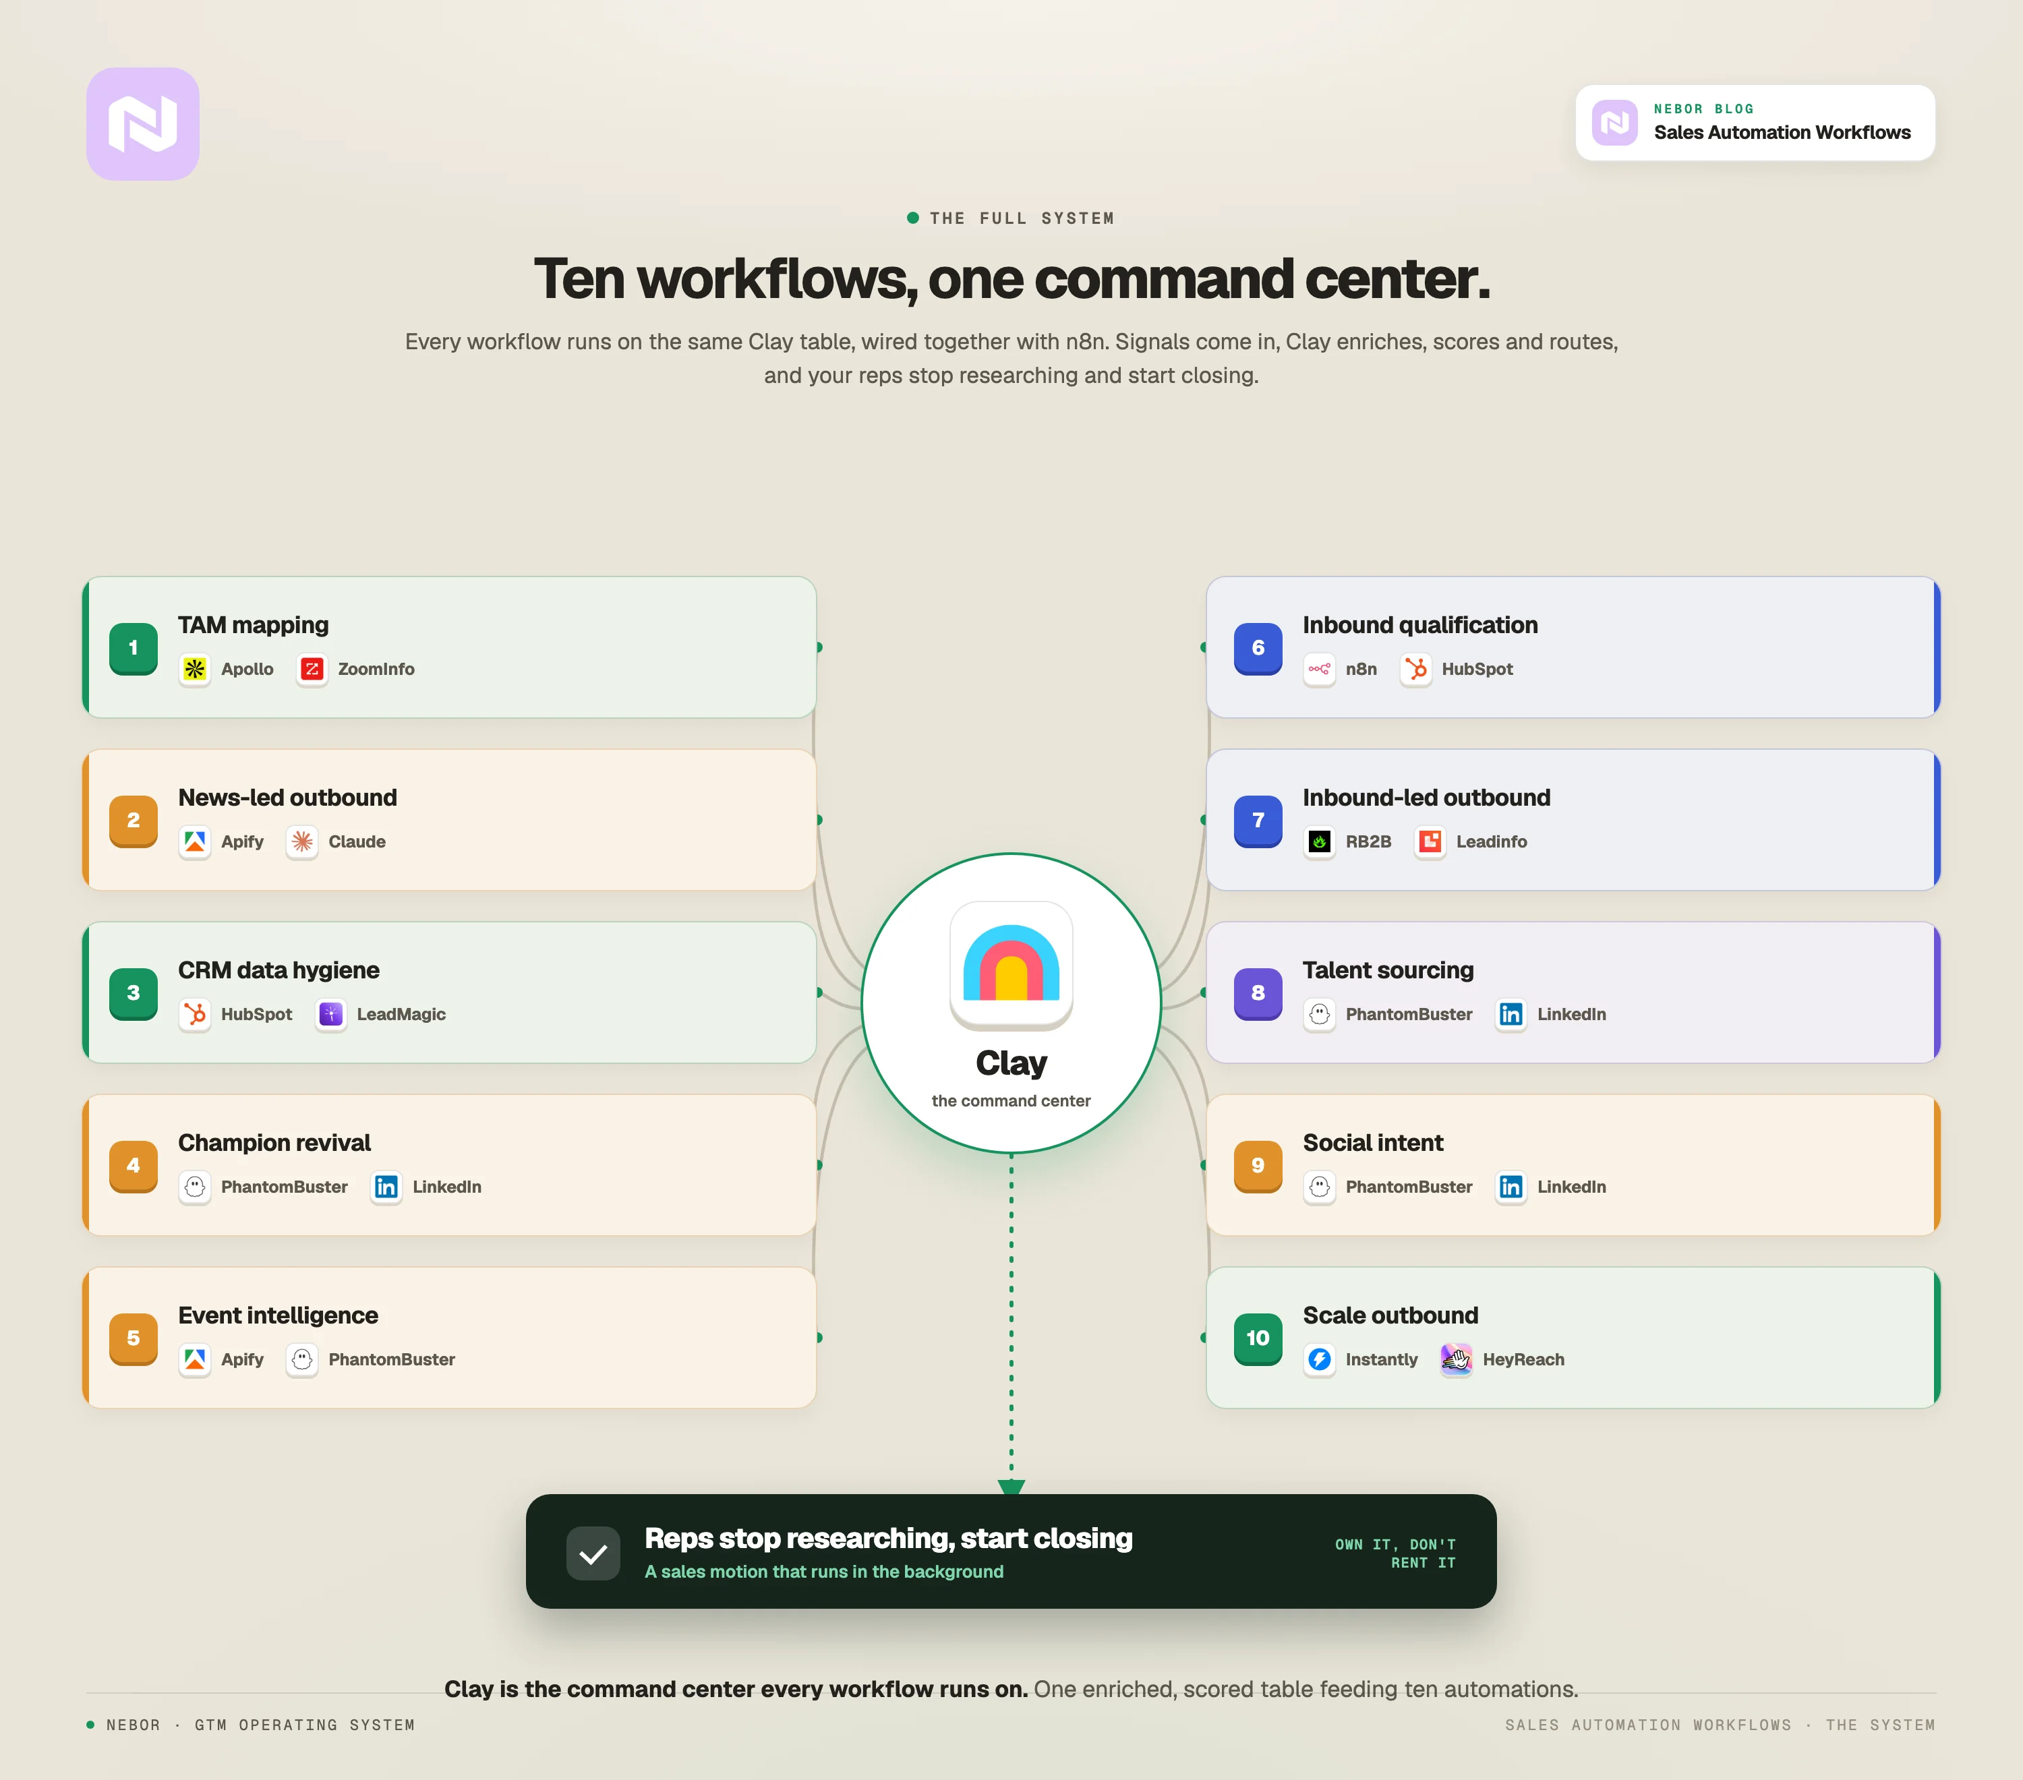The image size is (2023, 1780).
Task: Click the 'TAM mapping' card title
Action: (254, 626)
